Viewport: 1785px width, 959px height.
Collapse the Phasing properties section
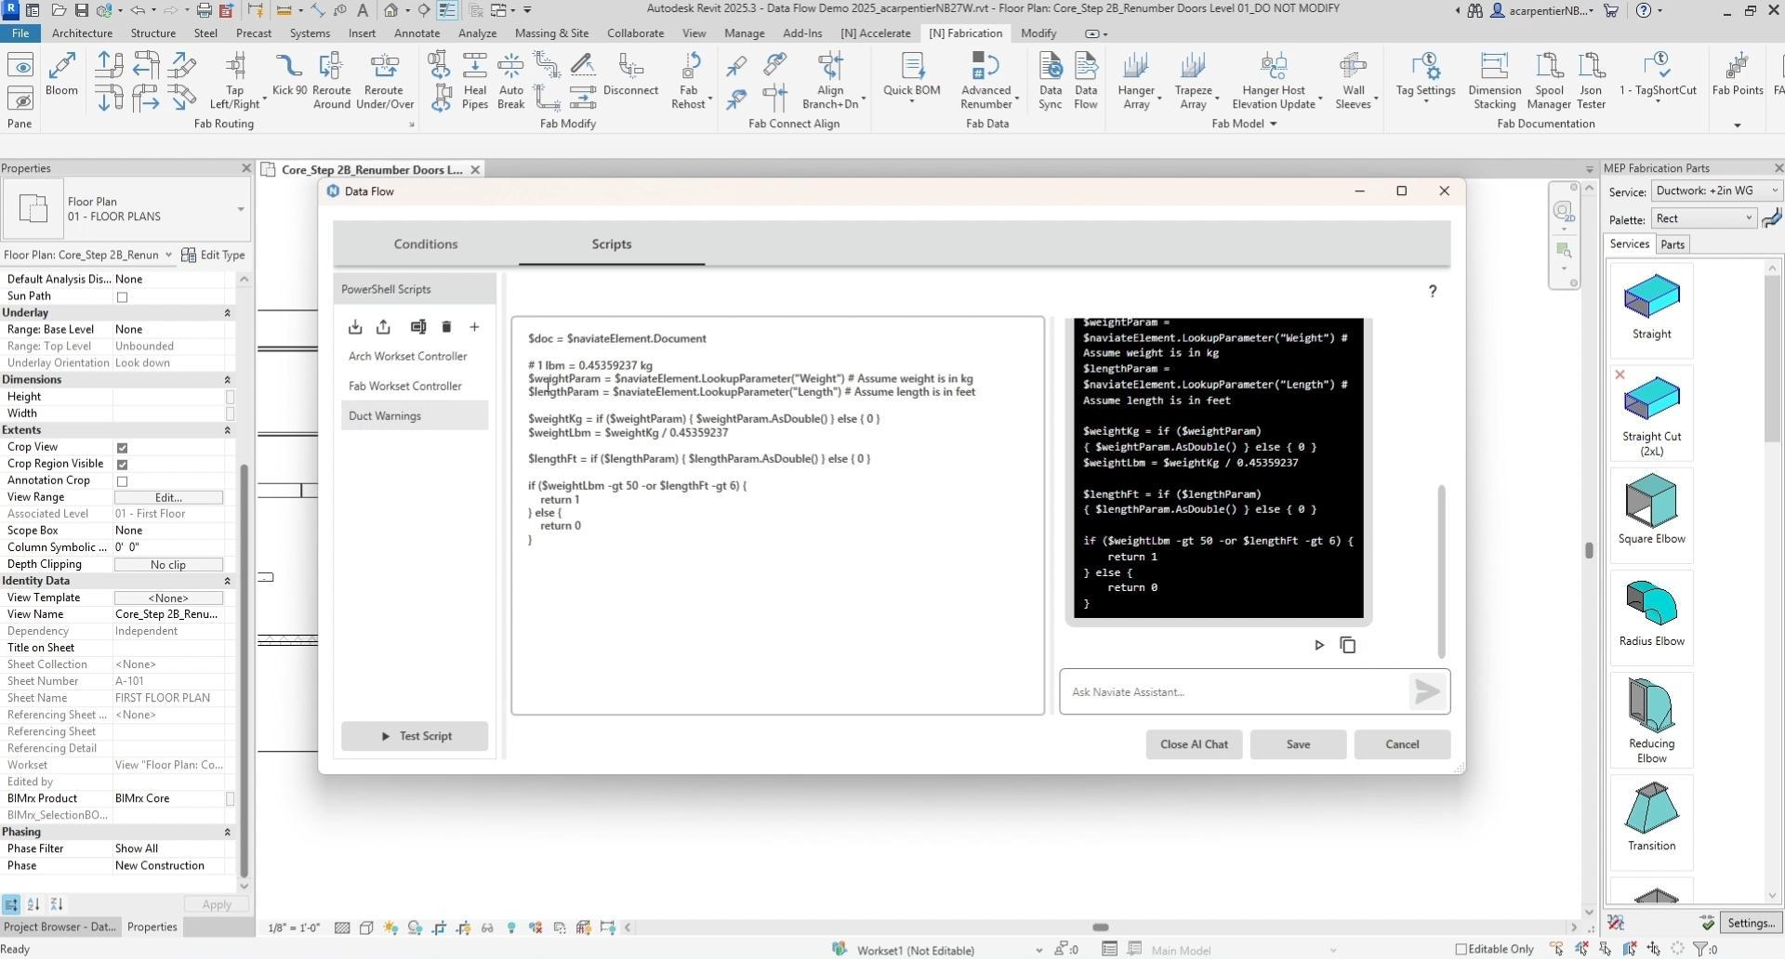[227, 832]
